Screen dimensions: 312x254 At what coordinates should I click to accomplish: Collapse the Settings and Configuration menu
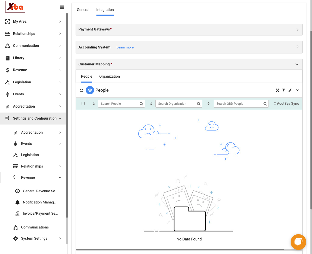tap(60, 119)
